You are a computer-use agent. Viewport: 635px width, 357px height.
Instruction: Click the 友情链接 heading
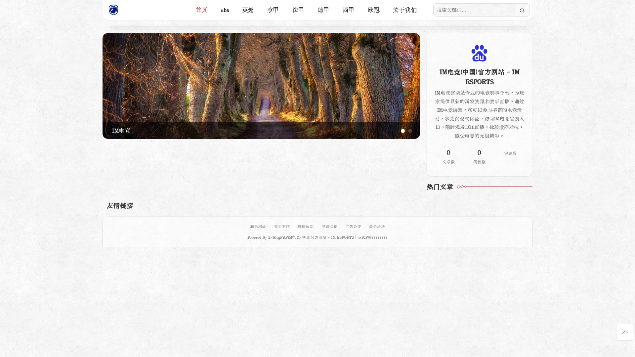click(x=120, y=206)
